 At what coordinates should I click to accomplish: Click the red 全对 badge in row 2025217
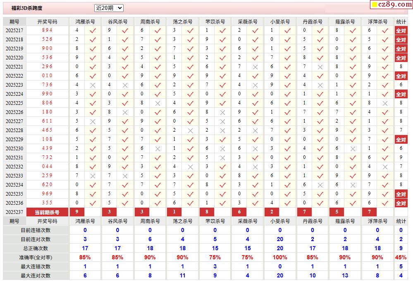click(x=401, y=31)
